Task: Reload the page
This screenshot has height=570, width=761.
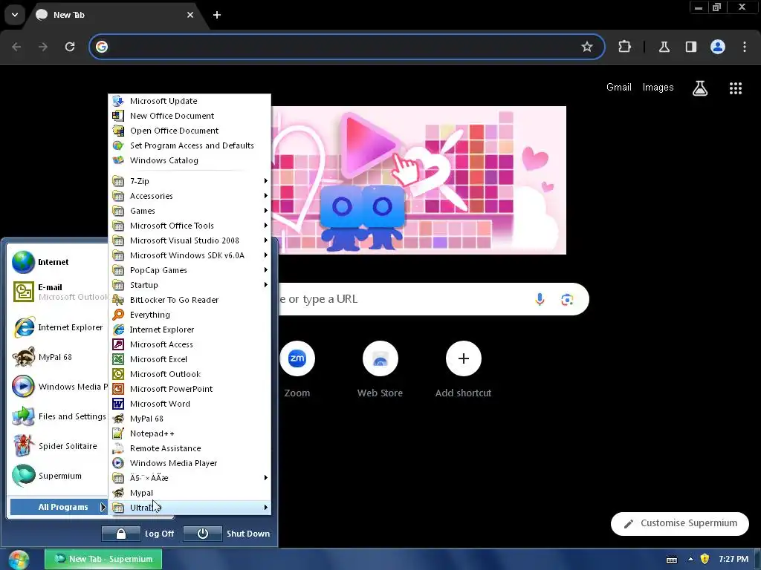Action: [70, 47]
